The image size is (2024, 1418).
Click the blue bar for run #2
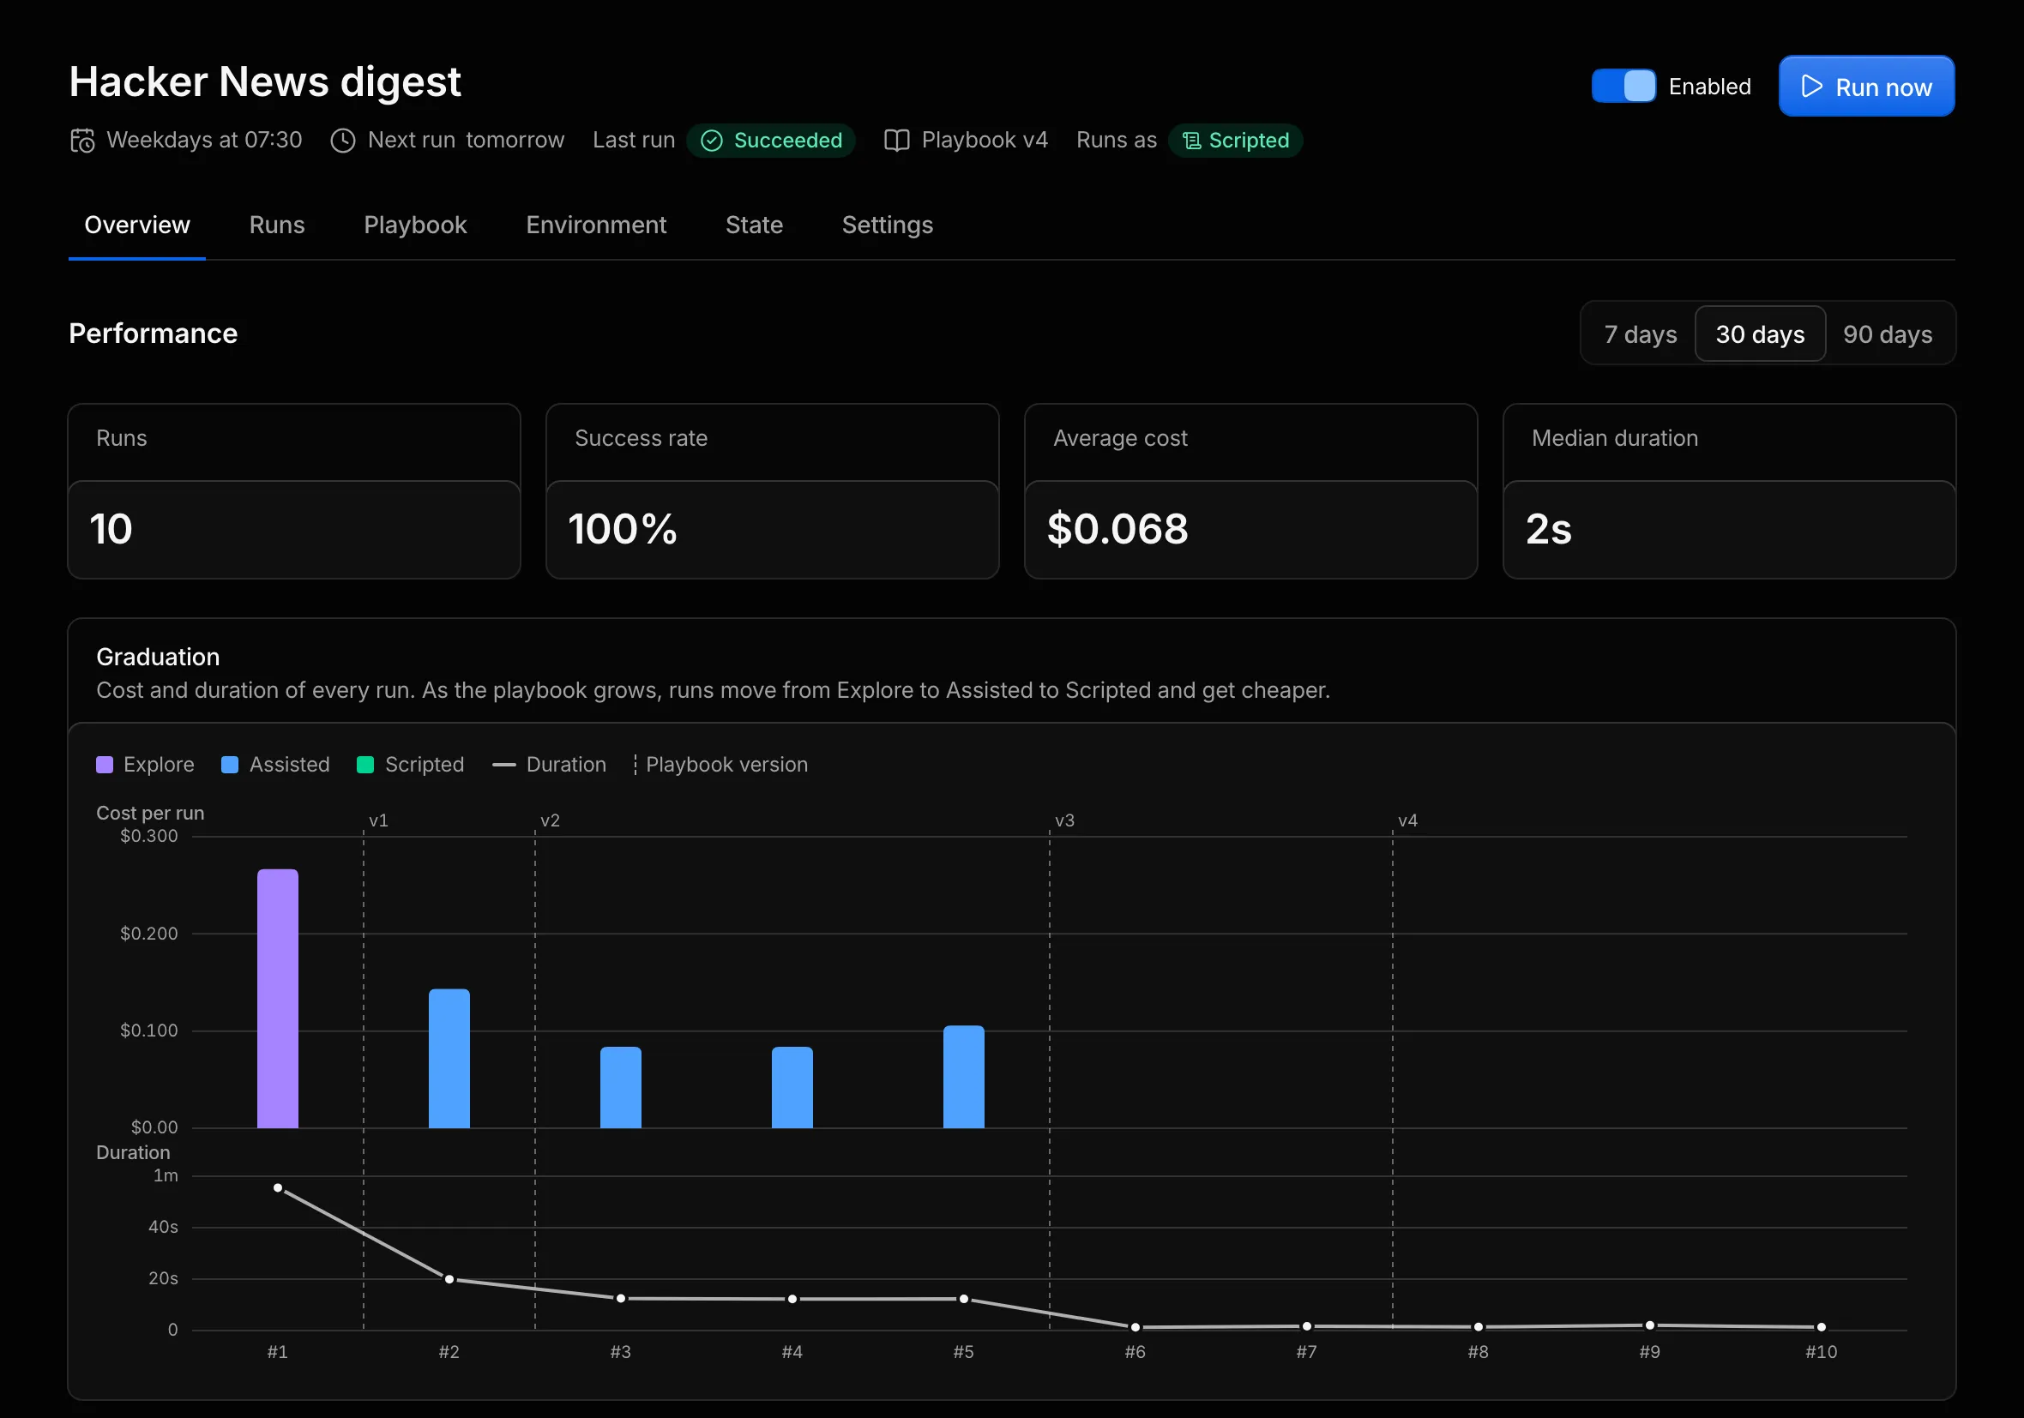pyautogui.click(x=449, y=1059)
